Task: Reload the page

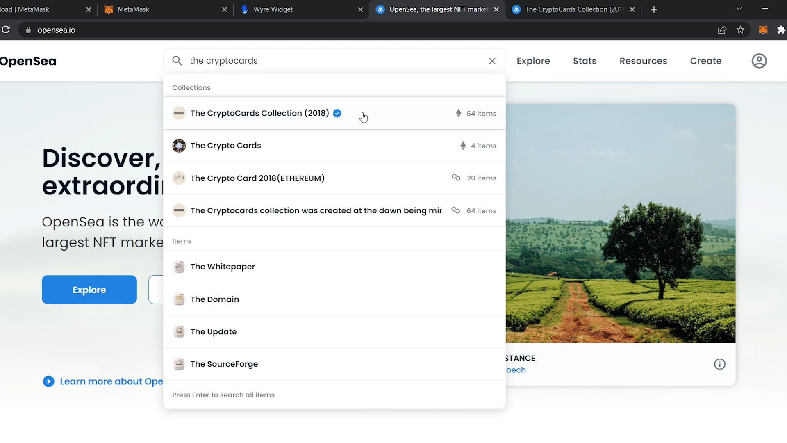Action: (x=6, y=30)
